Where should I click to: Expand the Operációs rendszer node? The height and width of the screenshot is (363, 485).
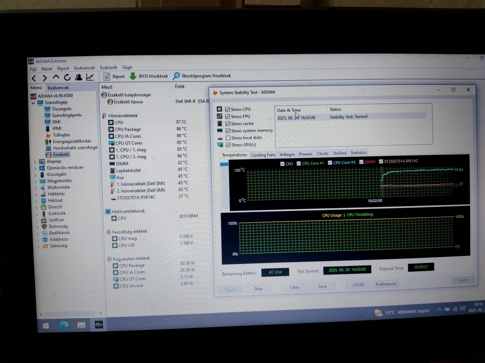(x=35, y=168)
